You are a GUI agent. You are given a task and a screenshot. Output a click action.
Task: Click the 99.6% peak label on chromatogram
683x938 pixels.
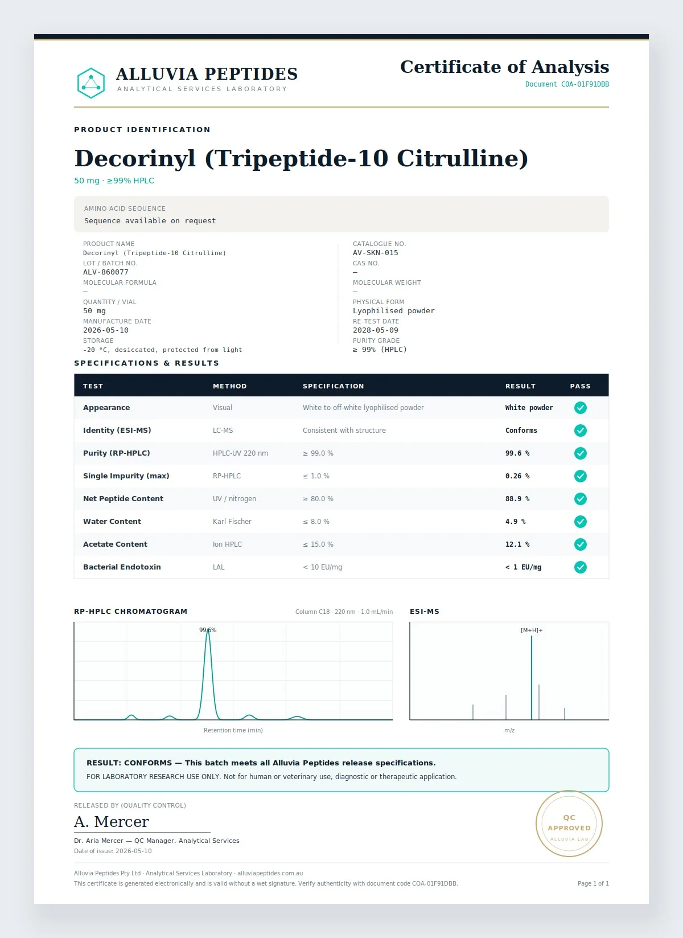point(208,630)
